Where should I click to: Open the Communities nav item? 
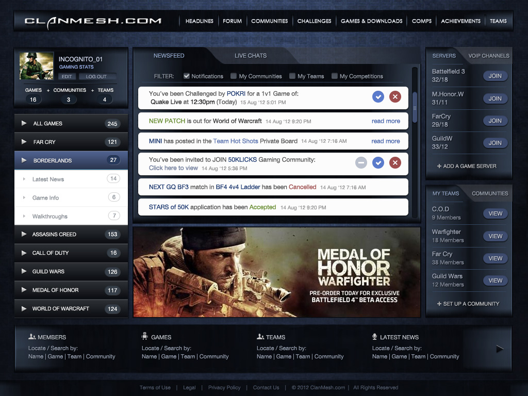tap(269, 21)
